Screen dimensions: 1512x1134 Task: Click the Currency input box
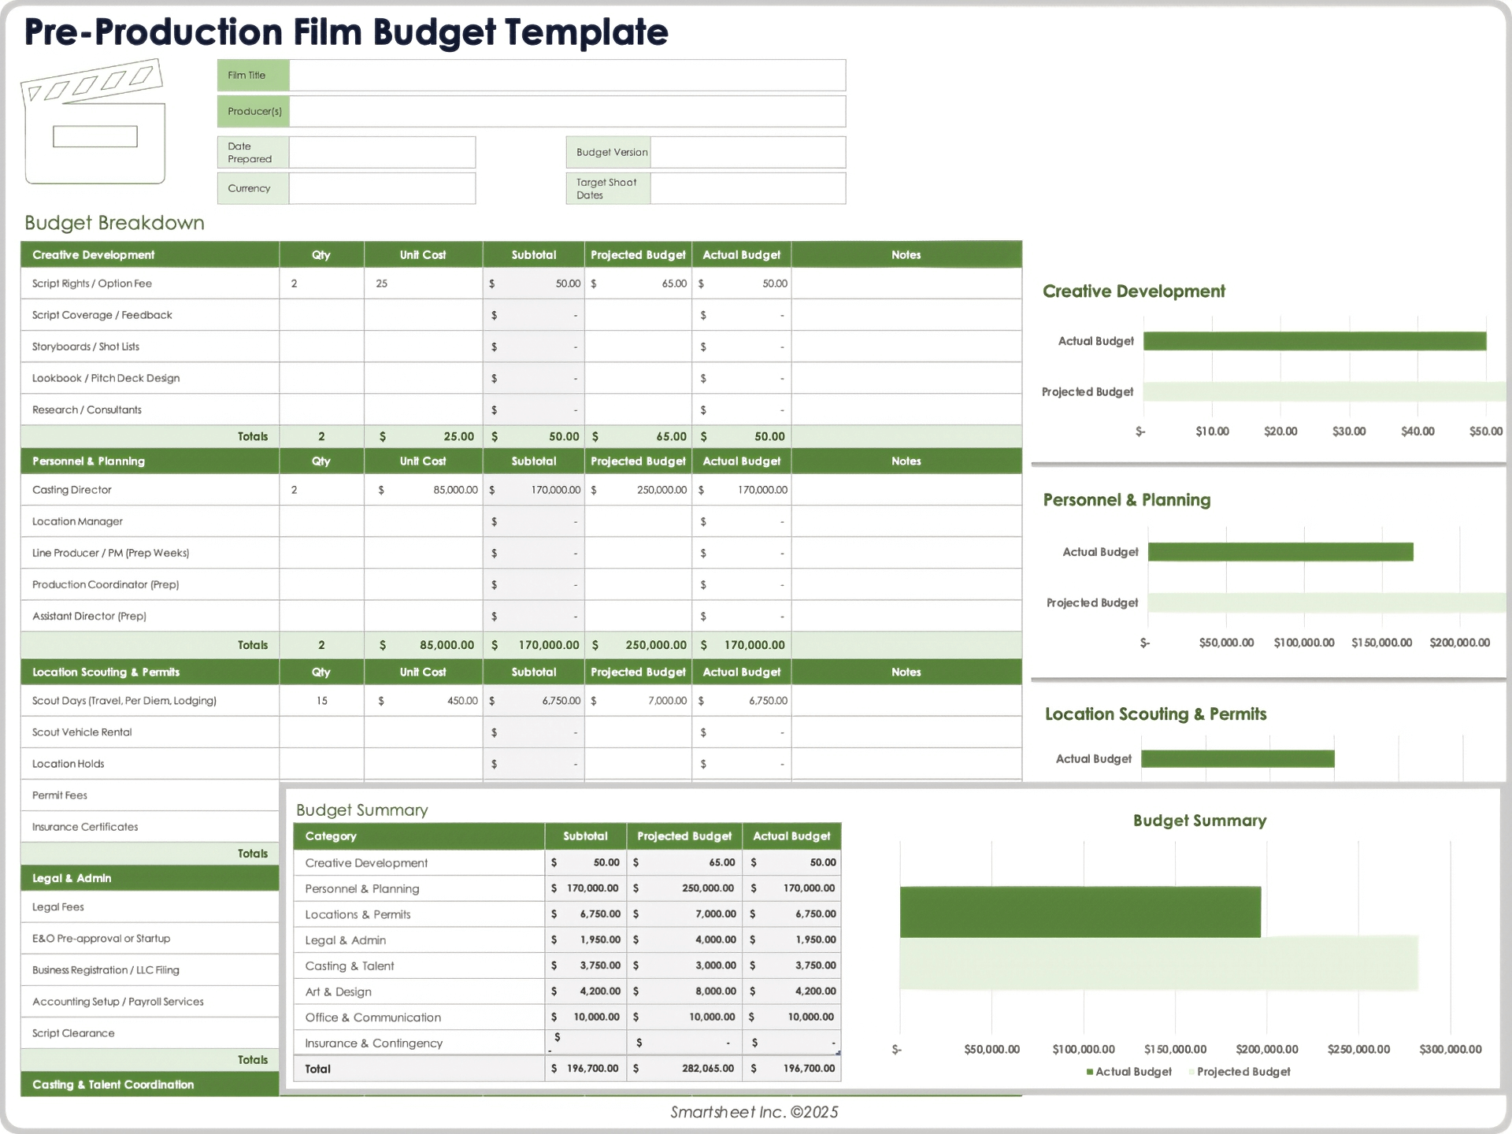pyautogui.click(x=382, y=188)
